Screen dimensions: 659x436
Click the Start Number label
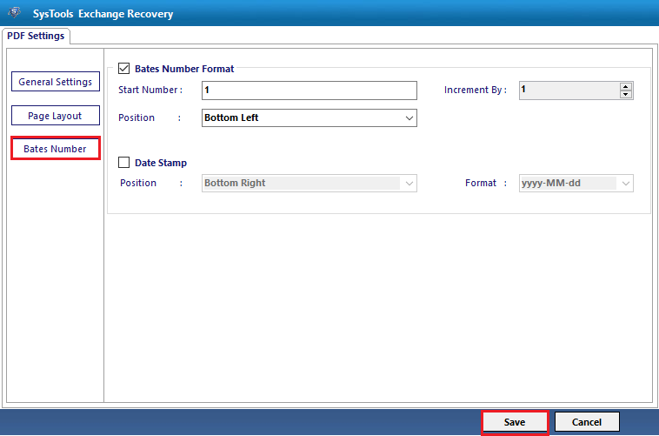coord(150,90)
